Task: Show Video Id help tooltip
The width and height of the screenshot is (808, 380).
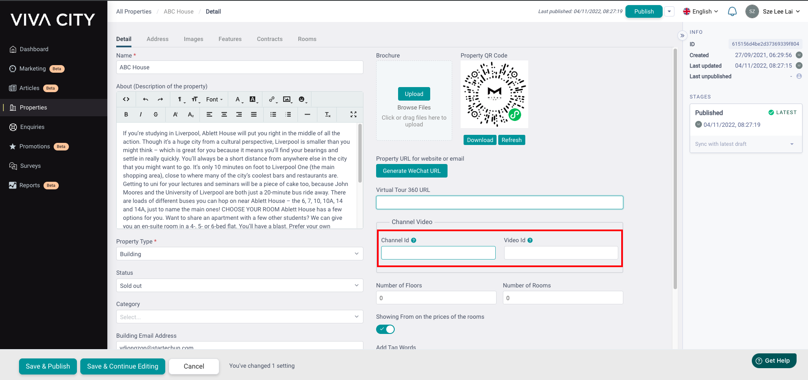Action: [x=530, y=240]
